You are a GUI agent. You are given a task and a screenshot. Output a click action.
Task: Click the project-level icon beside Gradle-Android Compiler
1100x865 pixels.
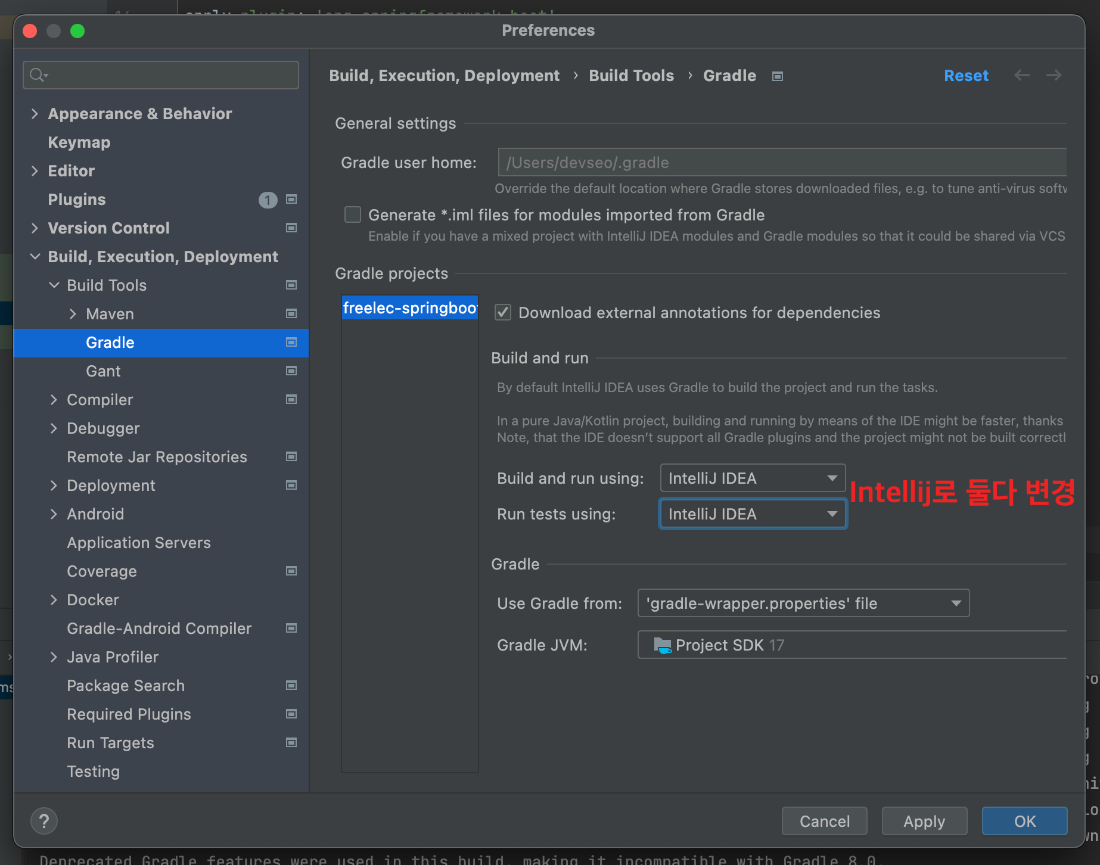pos(291,628)
